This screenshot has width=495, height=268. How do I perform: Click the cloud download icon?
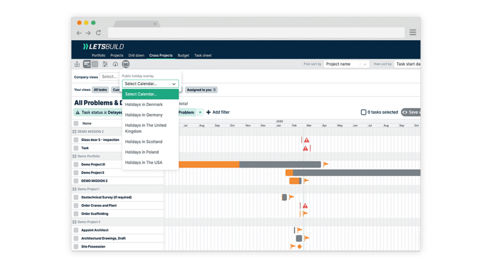tap(115, 64)
